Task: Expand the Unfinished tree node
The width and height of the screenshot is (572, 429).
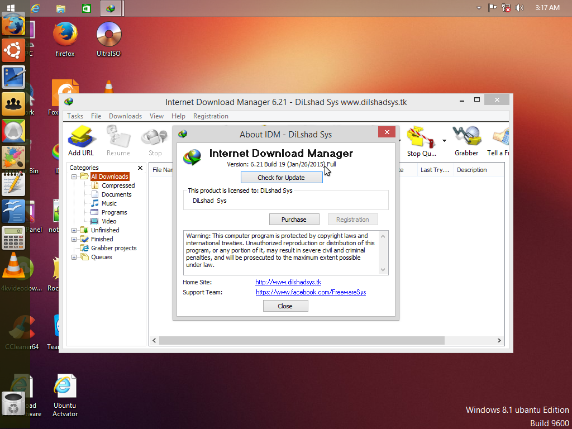Action: [74, 230]
